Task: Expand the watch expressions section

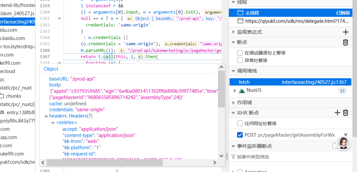Action: [234, 32]
